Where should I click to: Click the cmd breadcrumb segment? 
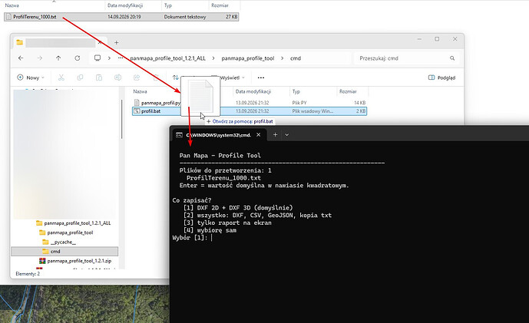point(296,58)
